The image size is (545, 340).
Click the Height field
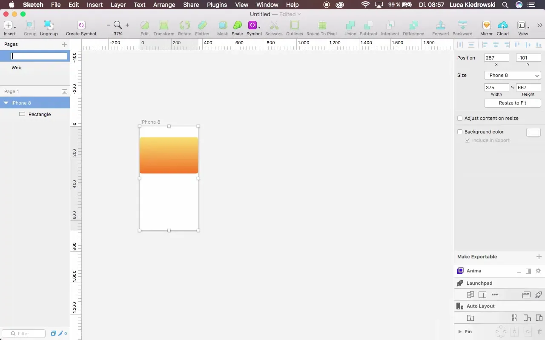click(528, 88)
